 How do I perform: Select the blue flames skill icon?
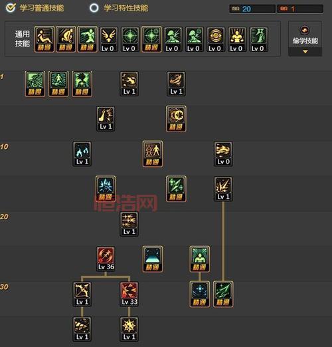click(82, 154)
